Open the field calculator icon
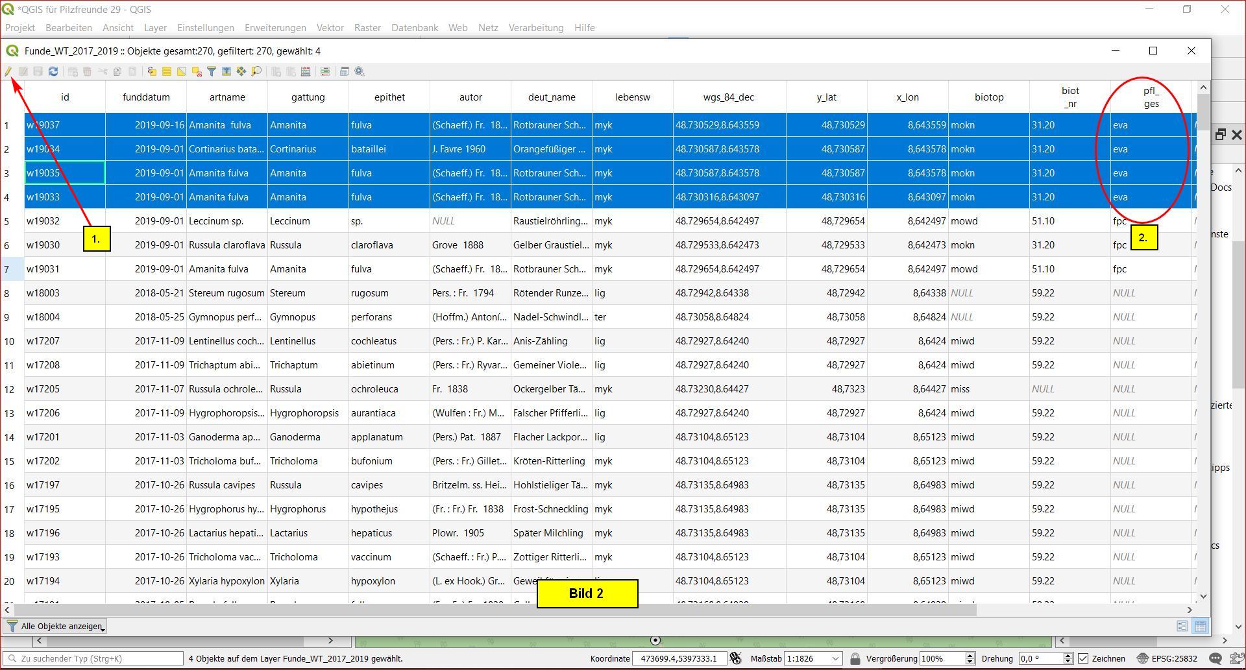Viewport: 1246px width, 670px height. pos(306,71)
